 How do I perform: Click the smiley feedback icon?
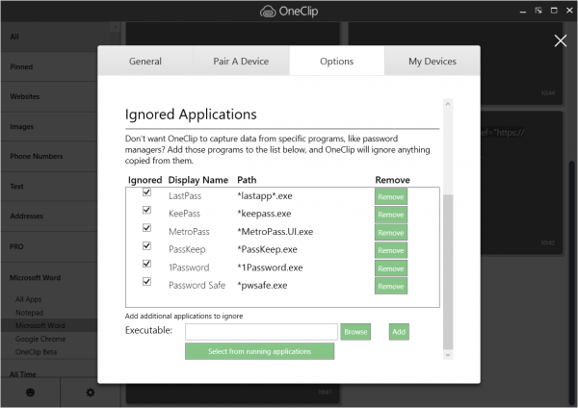click(30, 393)
